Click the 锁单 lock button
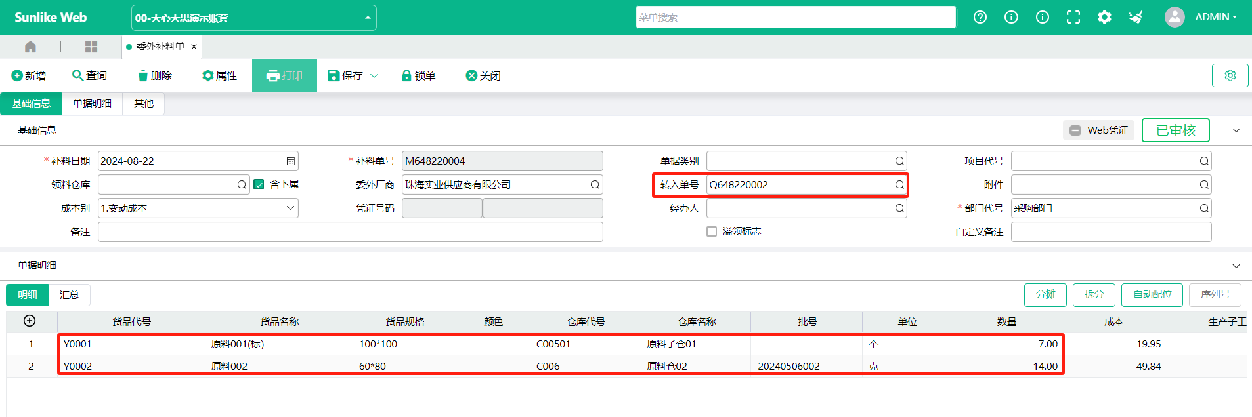The height and width of the screenshot is (417, 1252). click(418, 76)
